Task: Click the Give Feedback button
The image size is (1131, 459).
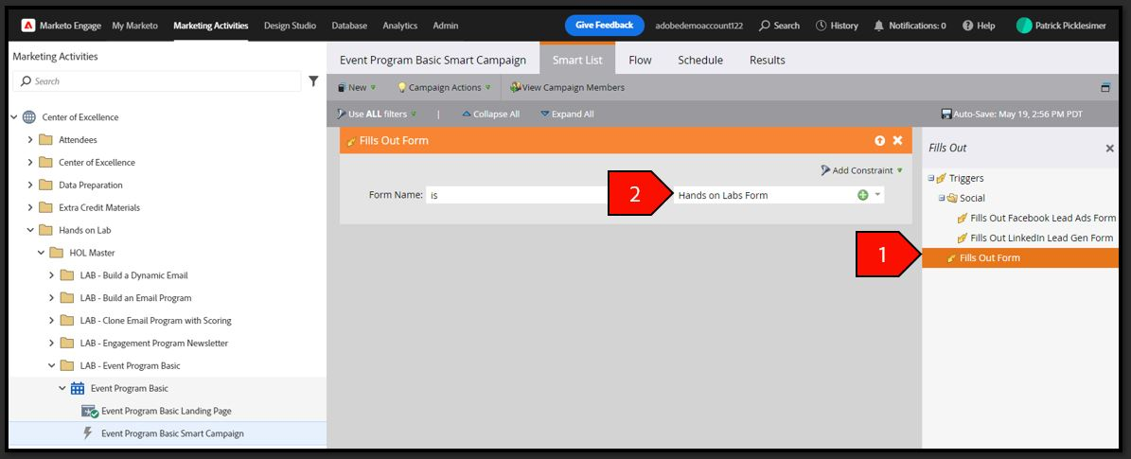Action: [x=605, y=26]
